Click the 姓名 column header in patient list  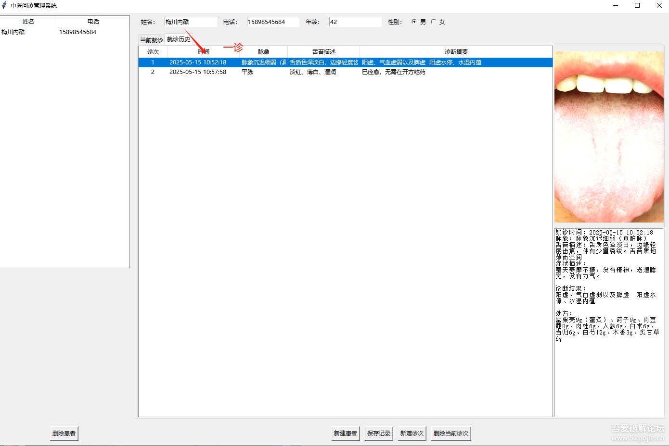click(x=28, y=22)
